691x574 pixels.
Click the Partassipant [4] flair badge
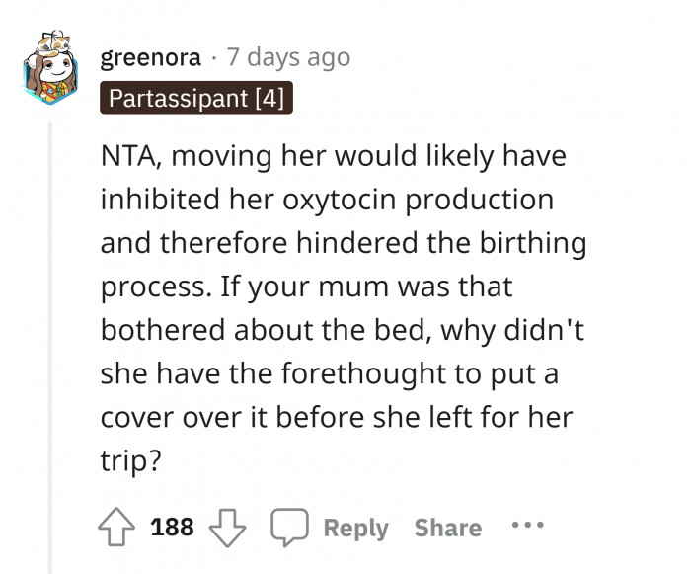[196, 99]
